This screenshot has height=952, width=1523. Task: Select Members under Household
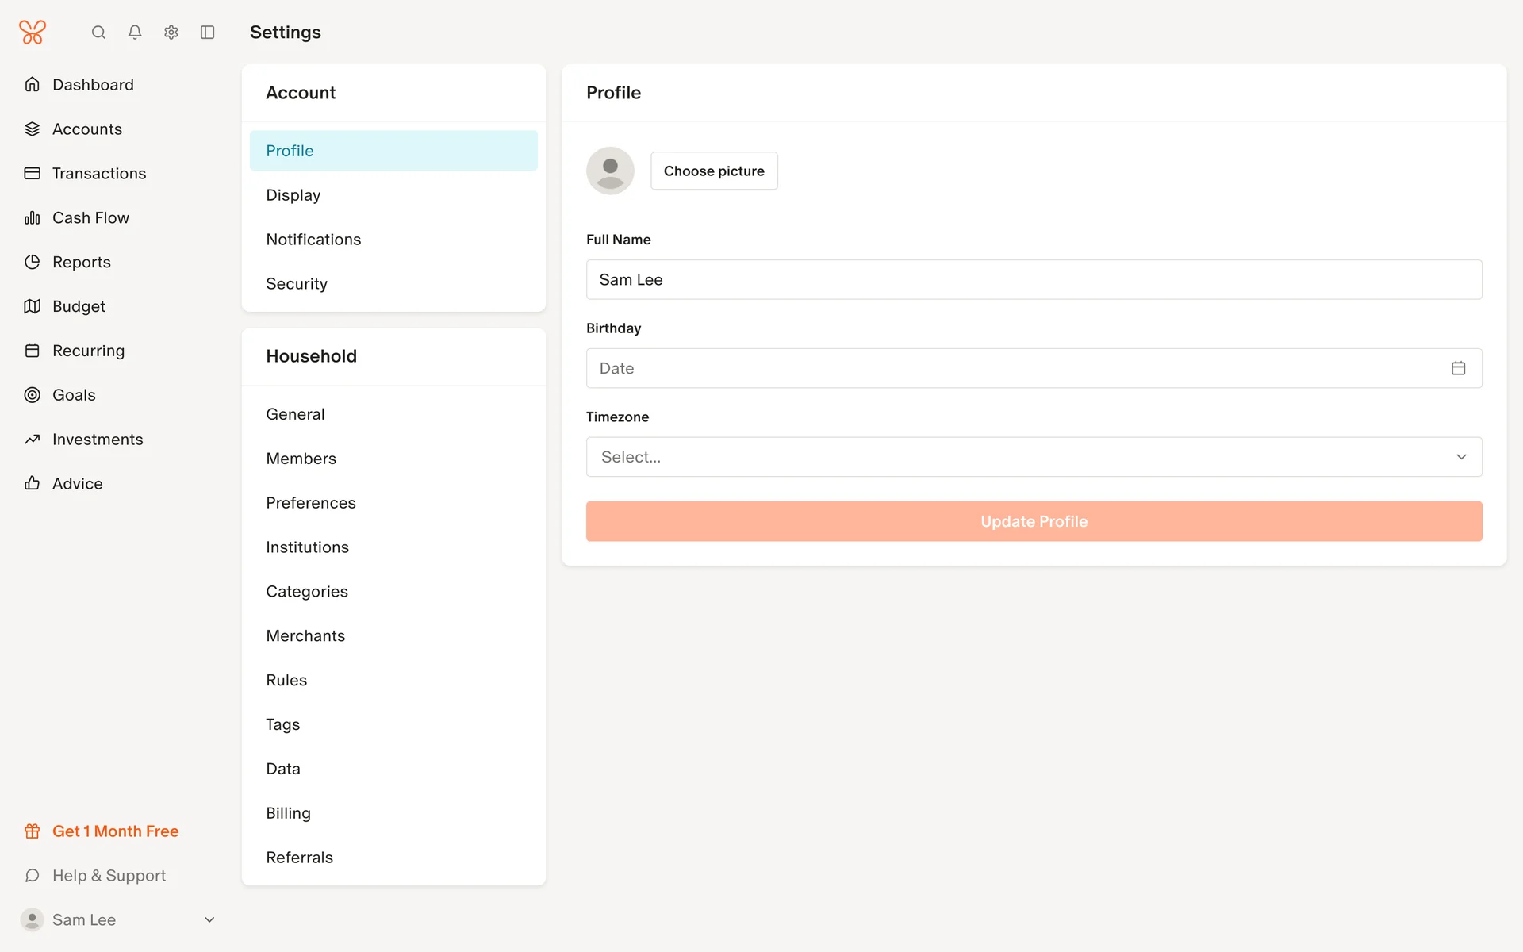point(301,459)
